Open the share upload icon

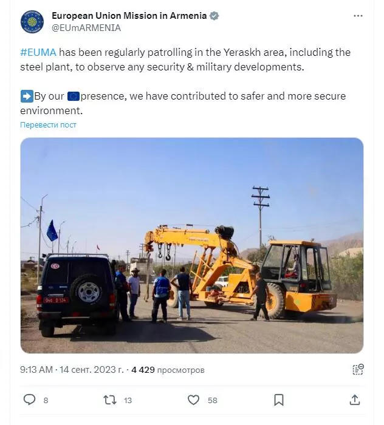(x=355, y=399)
